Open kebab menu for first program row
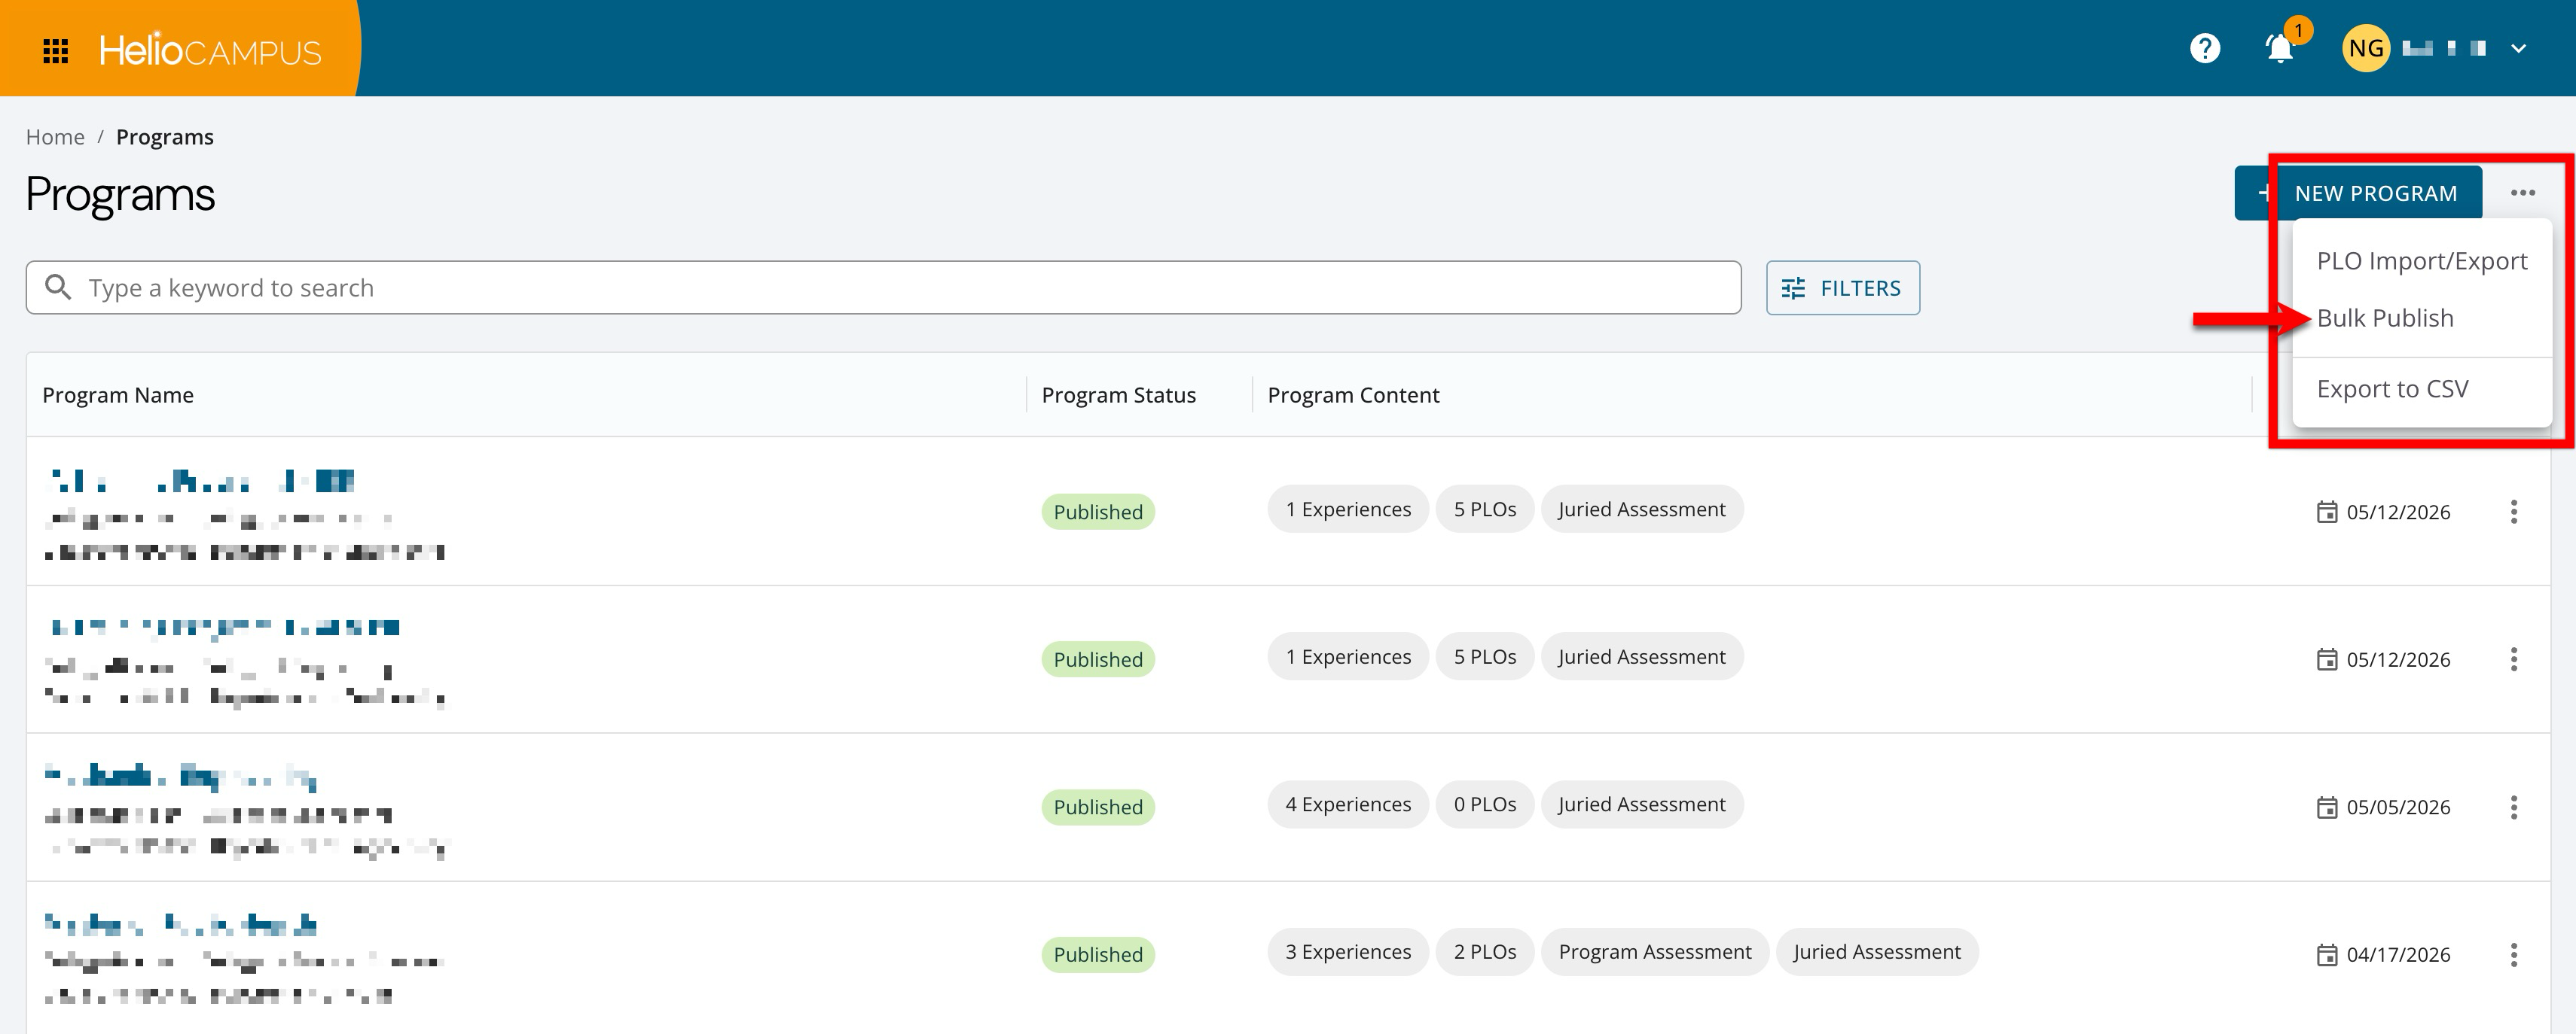The height and width of the screenshot is (1034, 2576). pyautogui.click(x=2513, y=512)
